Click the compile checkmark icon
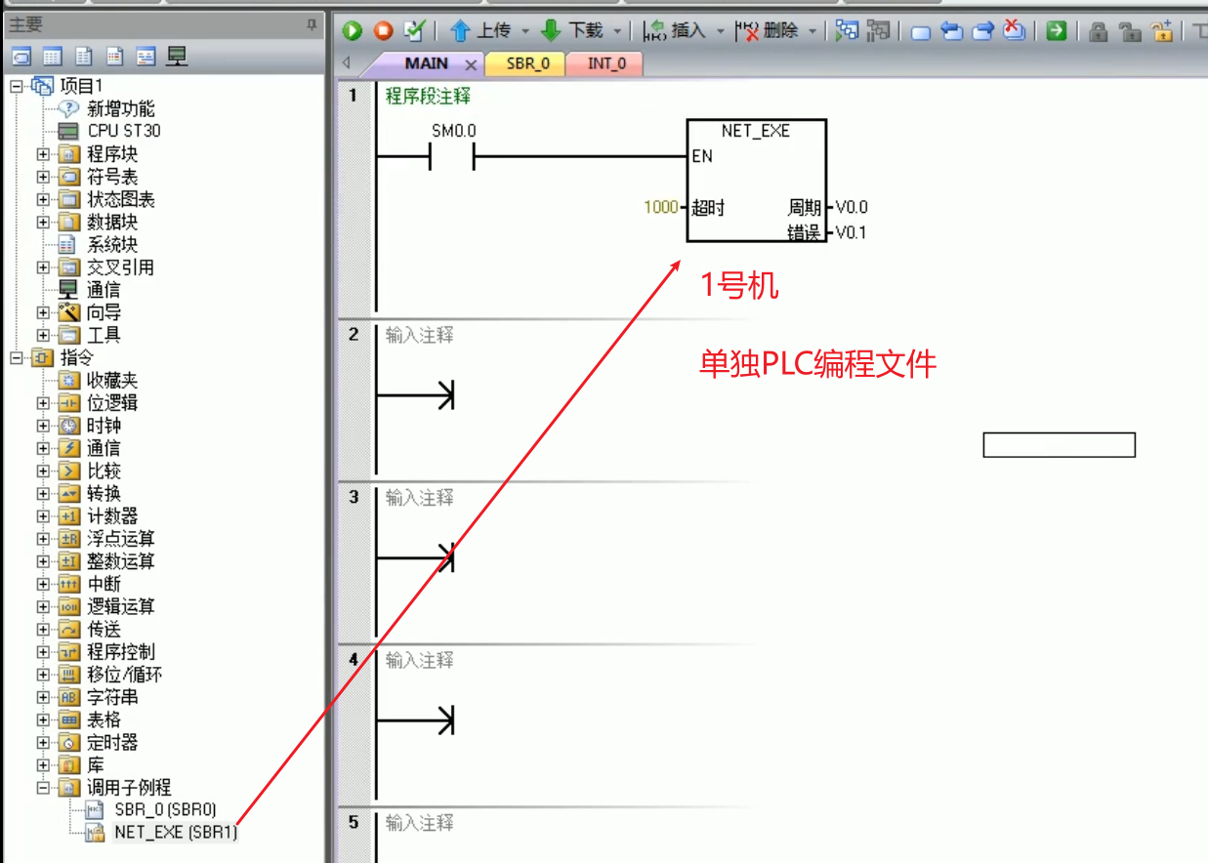This screenshot has height=863, width=1208. (414, 31)
